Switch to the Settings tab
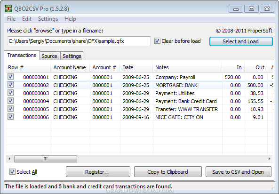Image resolution: width=279 pixels, height=194 pixels. (72, 56)
